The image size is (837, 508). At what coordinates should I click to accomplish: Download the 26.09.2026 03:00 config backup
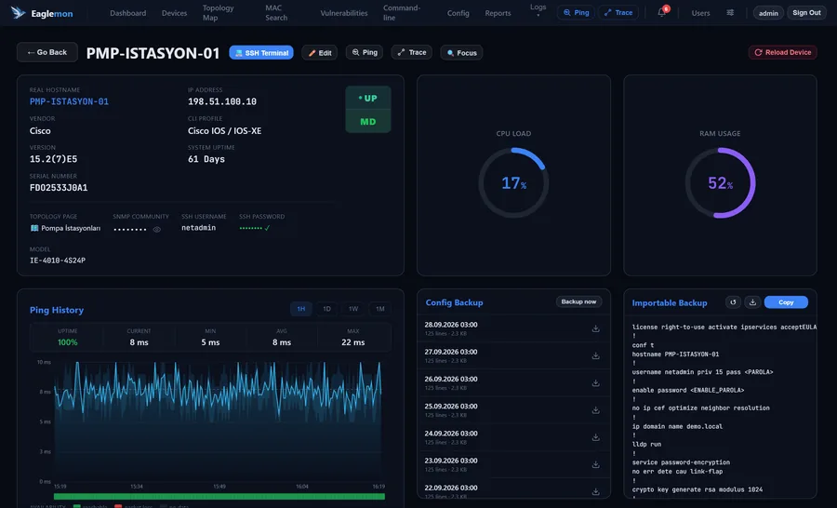(596, 383)
